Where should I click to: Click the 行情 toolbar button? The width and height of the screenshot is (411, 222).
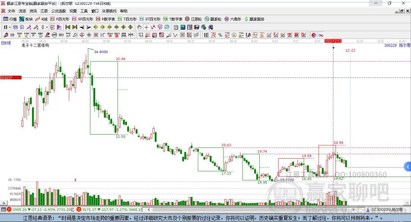pos(10,19)
